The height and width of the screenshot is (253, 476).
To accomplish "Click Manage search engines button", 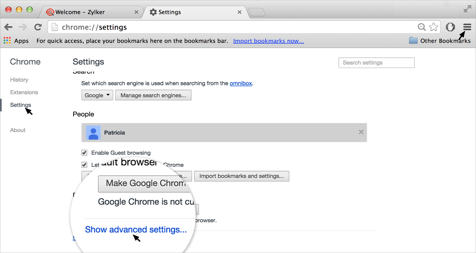I will click(x=153, y=95).
